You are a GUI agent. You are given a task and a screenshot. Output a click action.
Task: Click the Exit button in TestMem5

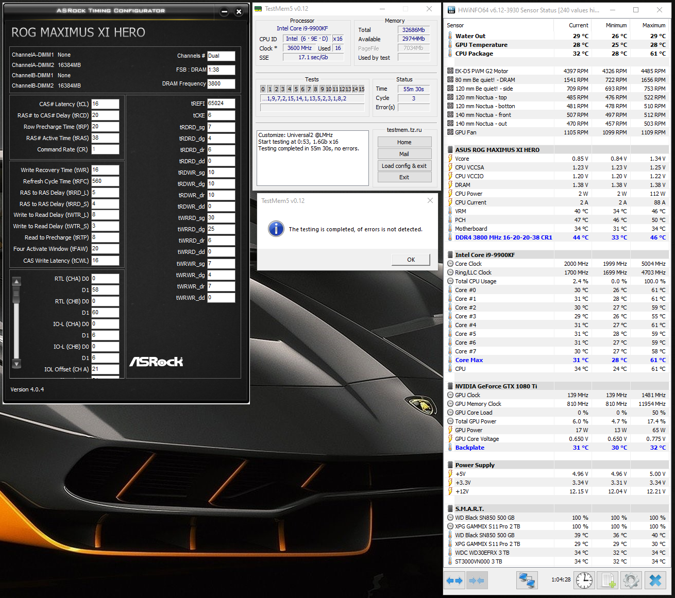[404, 177]
